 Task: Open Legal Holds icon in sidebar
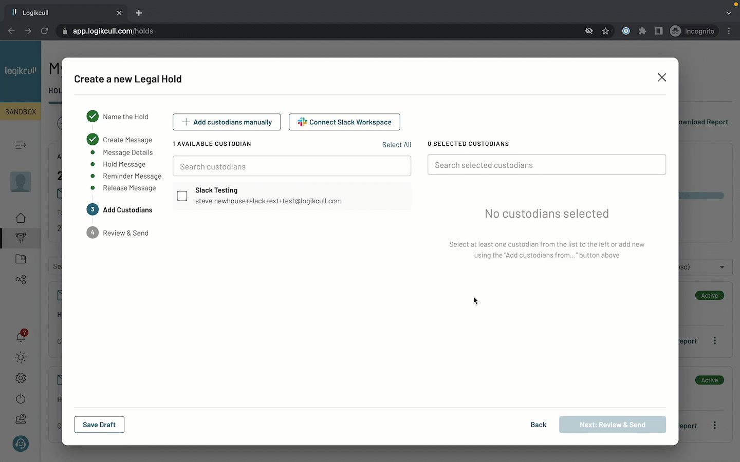(x=21, y=238)
